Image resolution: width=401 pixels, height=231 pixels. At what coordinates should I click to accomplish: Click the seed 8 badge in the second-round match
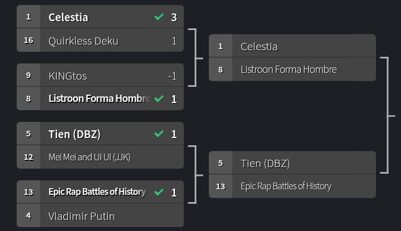[221, 70]
